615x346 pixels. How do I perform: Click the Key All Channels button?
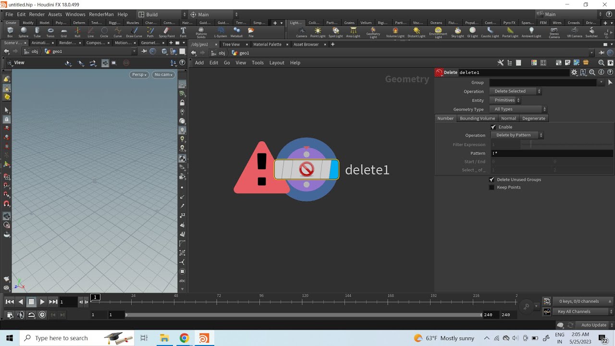pos(578,311)
